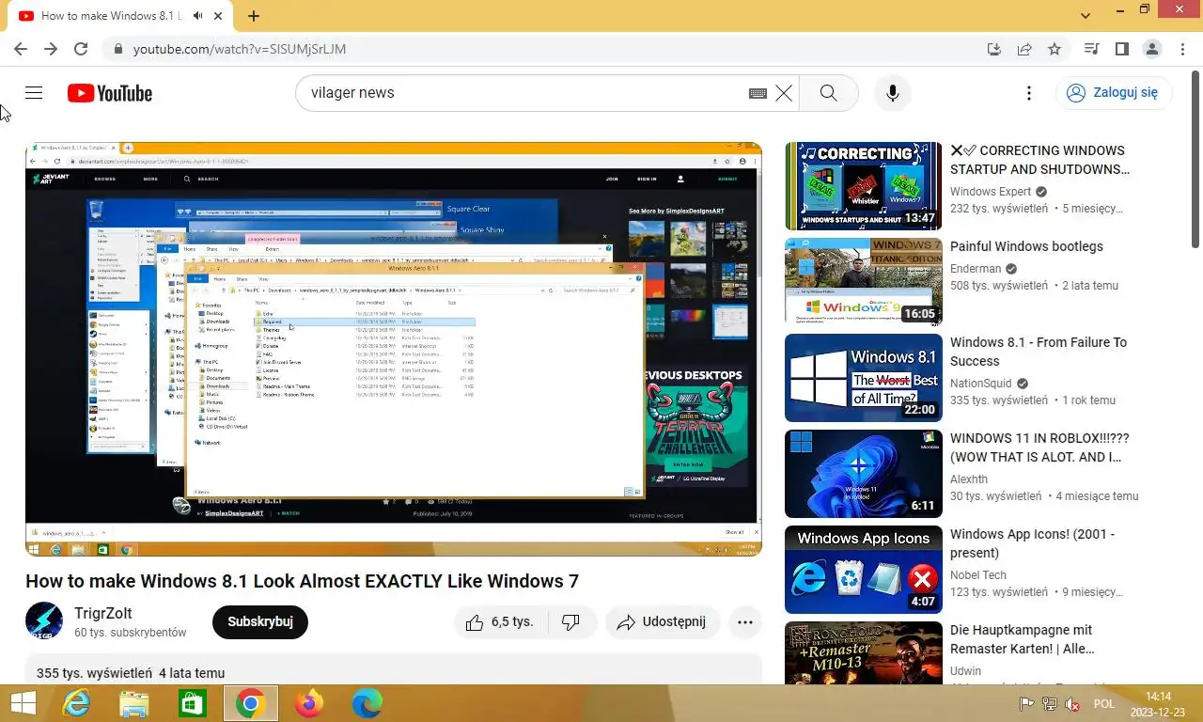Open File Explorer from taskbar

click(x=134, y=703)
